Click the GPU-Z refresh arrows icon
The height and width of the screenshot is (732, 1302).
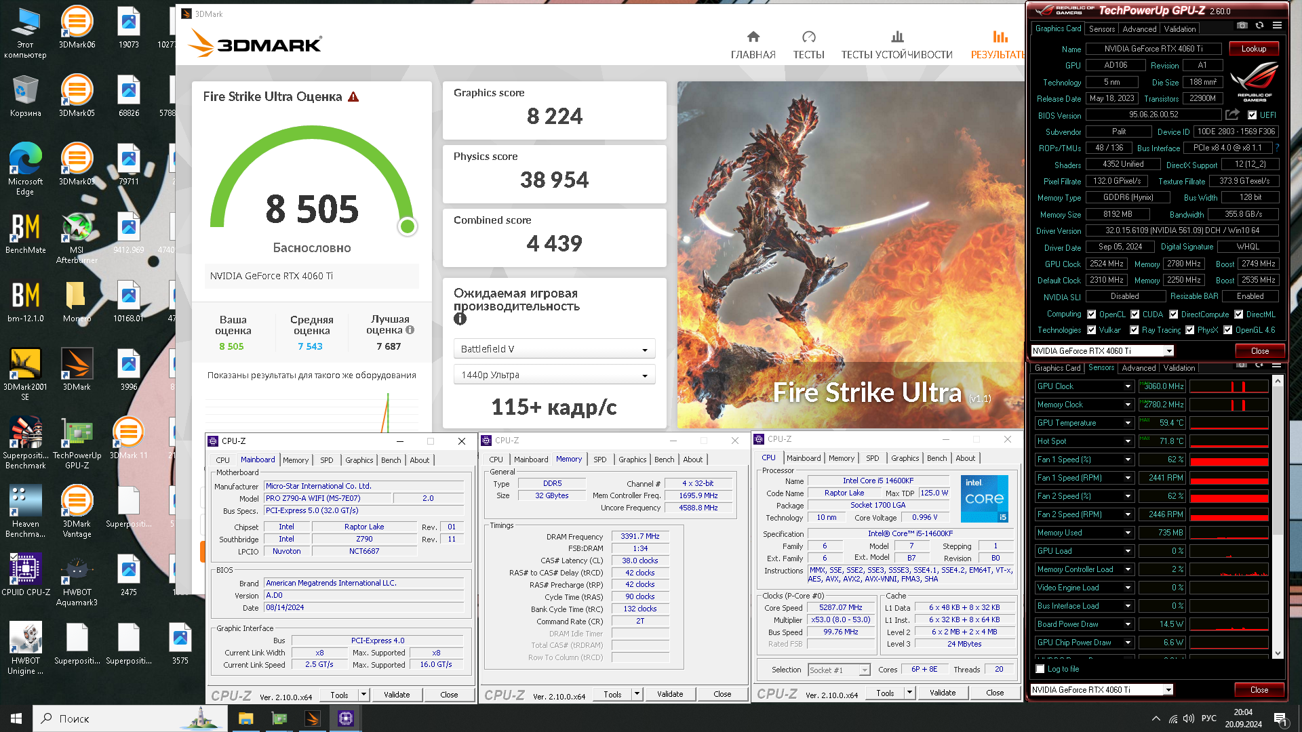point(1259,26)
